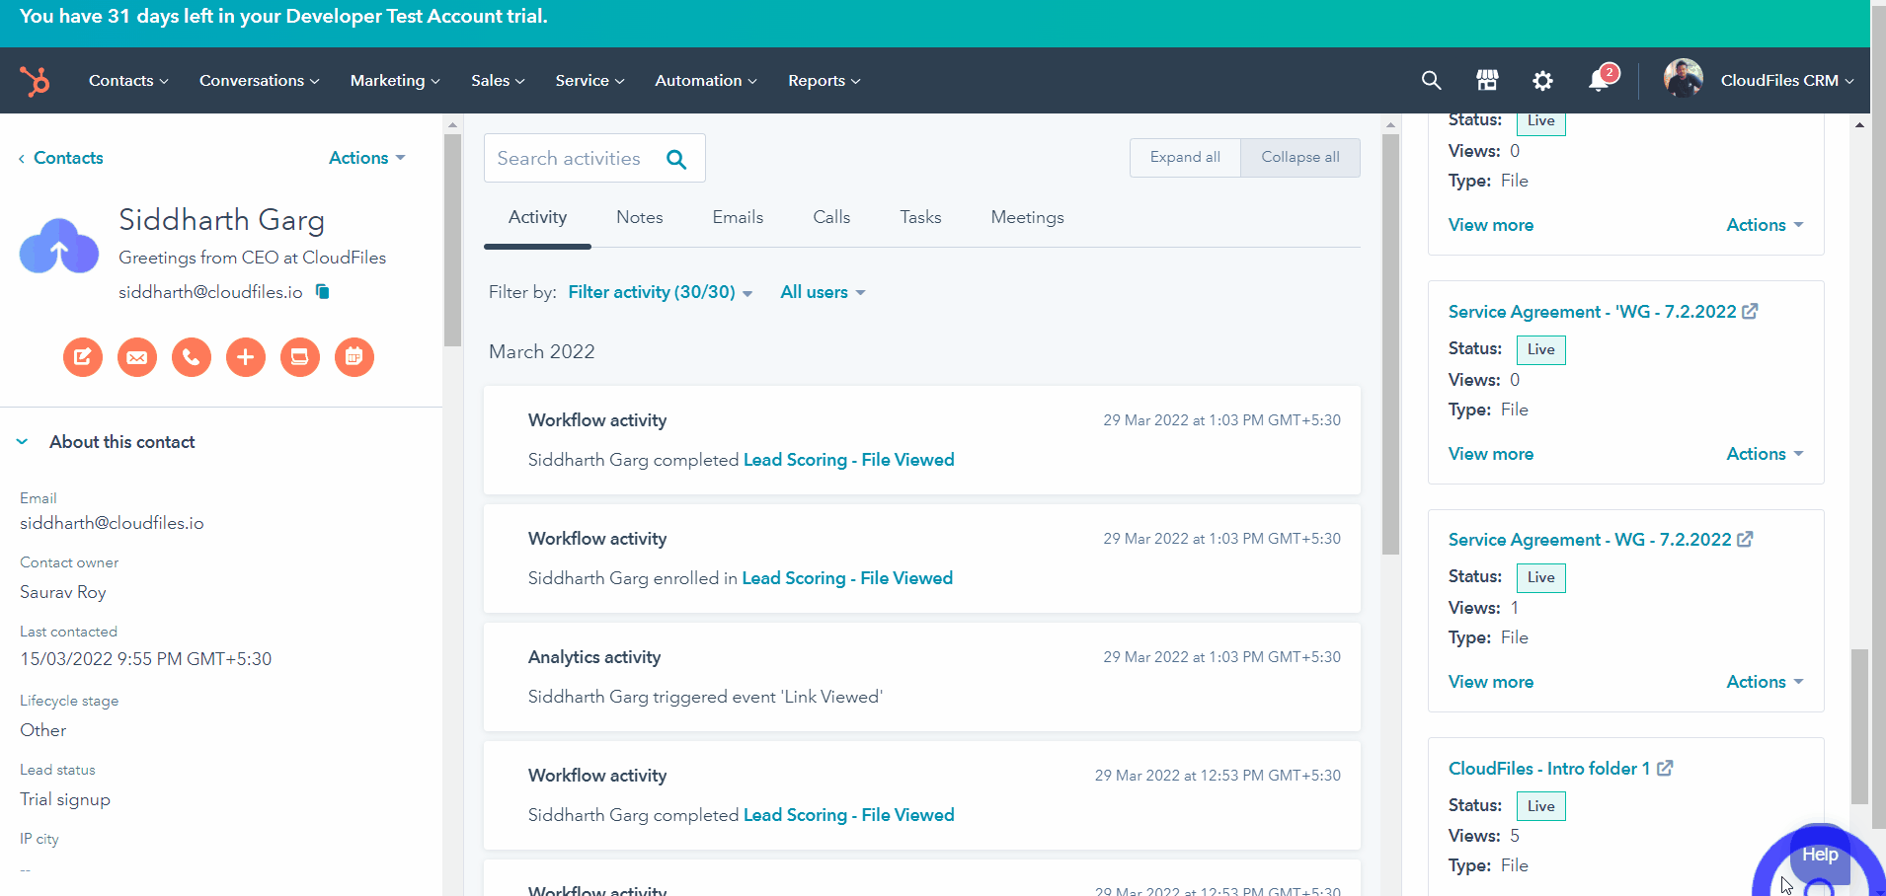Click Collapse all button
Image resolution: width=1886 pixels, height=896 pixels.
point(1300,158)
